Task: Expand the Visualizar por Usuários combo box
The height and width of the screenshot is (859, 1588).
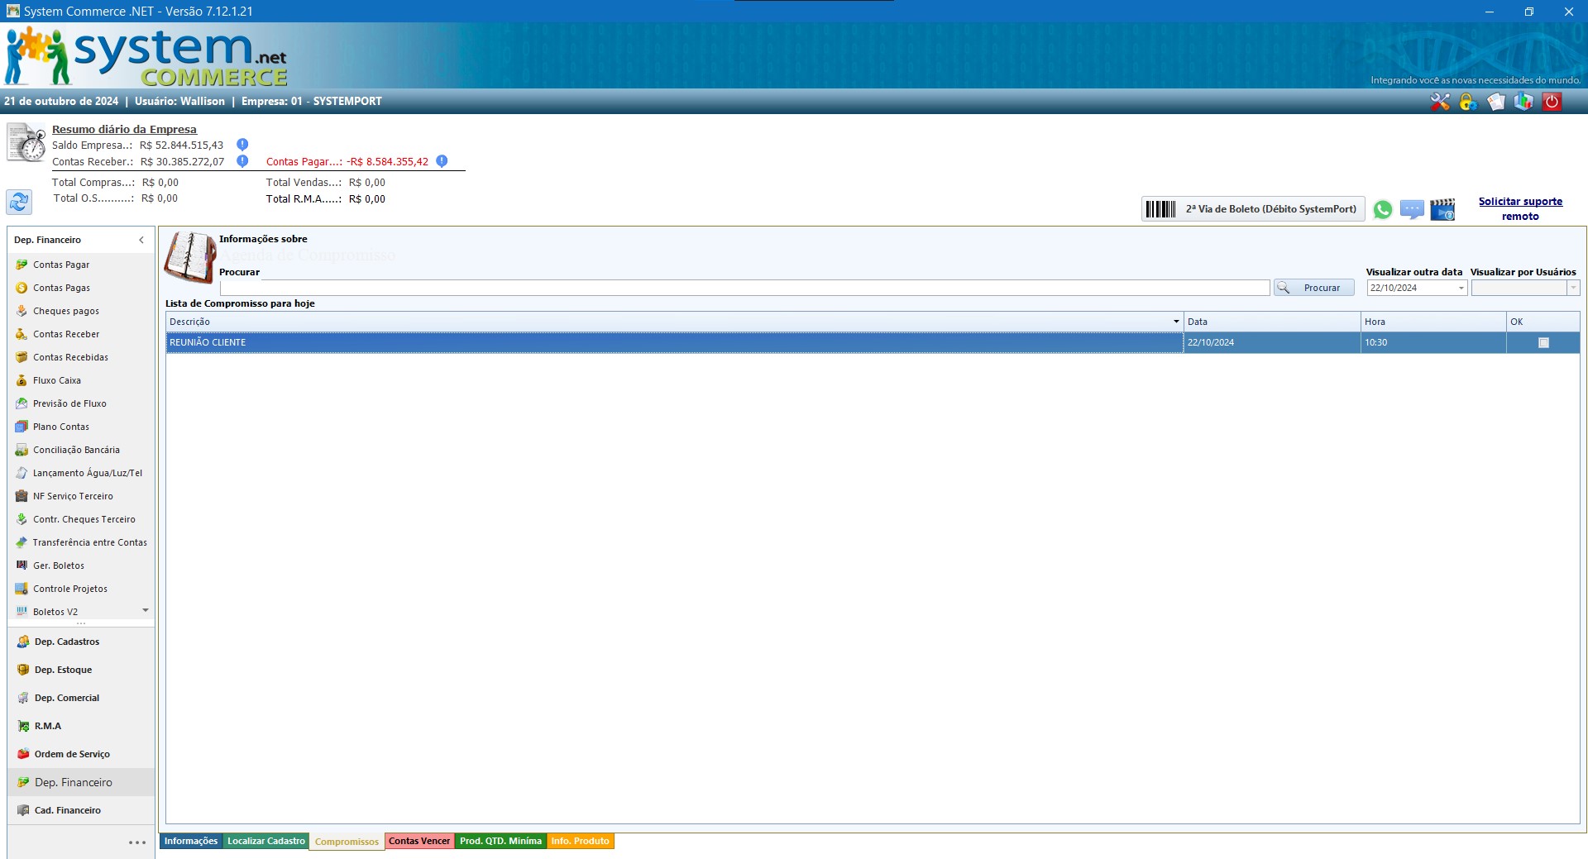Action: tap(1573, 288)
